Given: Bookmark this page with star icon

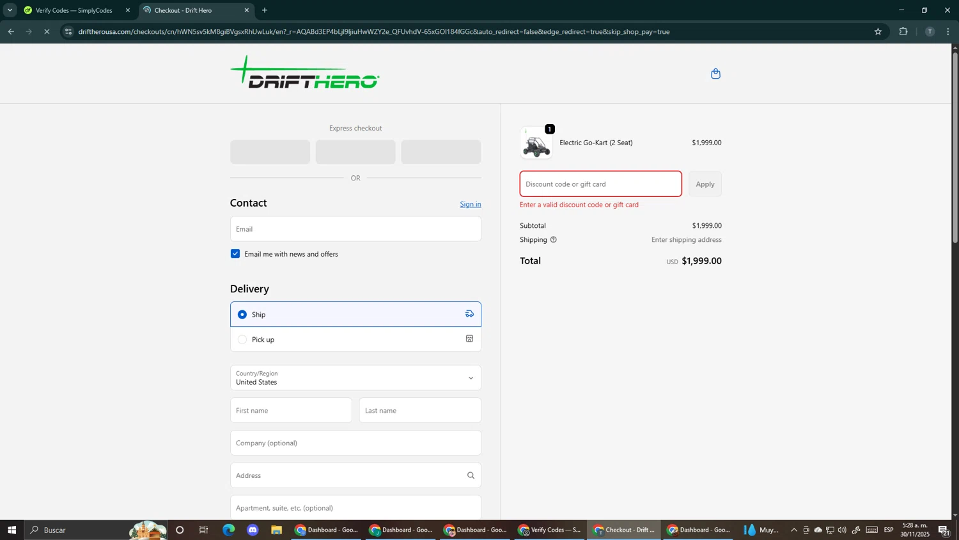Looking at the screenshot, I should 878,31.
